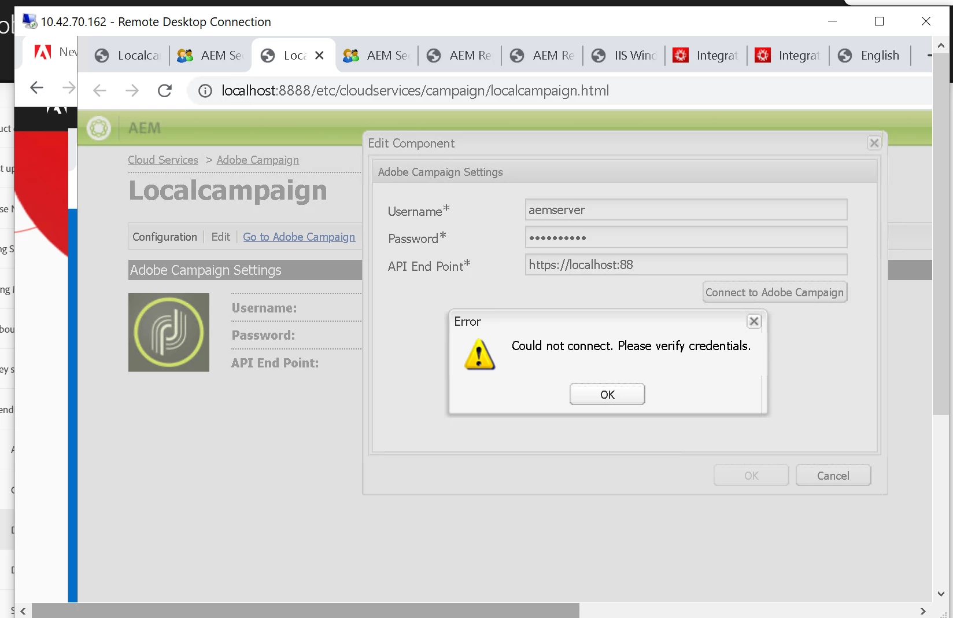Click OK in the Error dialog
Viewport: 953px width, 618px height.
(x=607, y=394)
